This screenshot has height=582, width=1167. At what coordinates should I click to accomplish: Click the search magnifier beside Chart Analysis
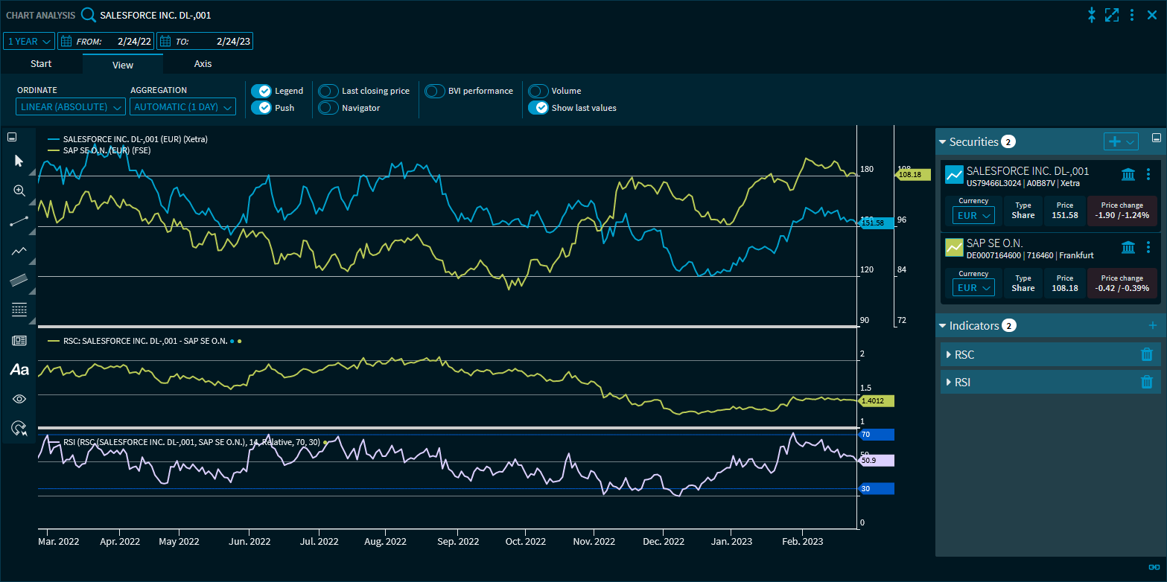tap(89, 15)
